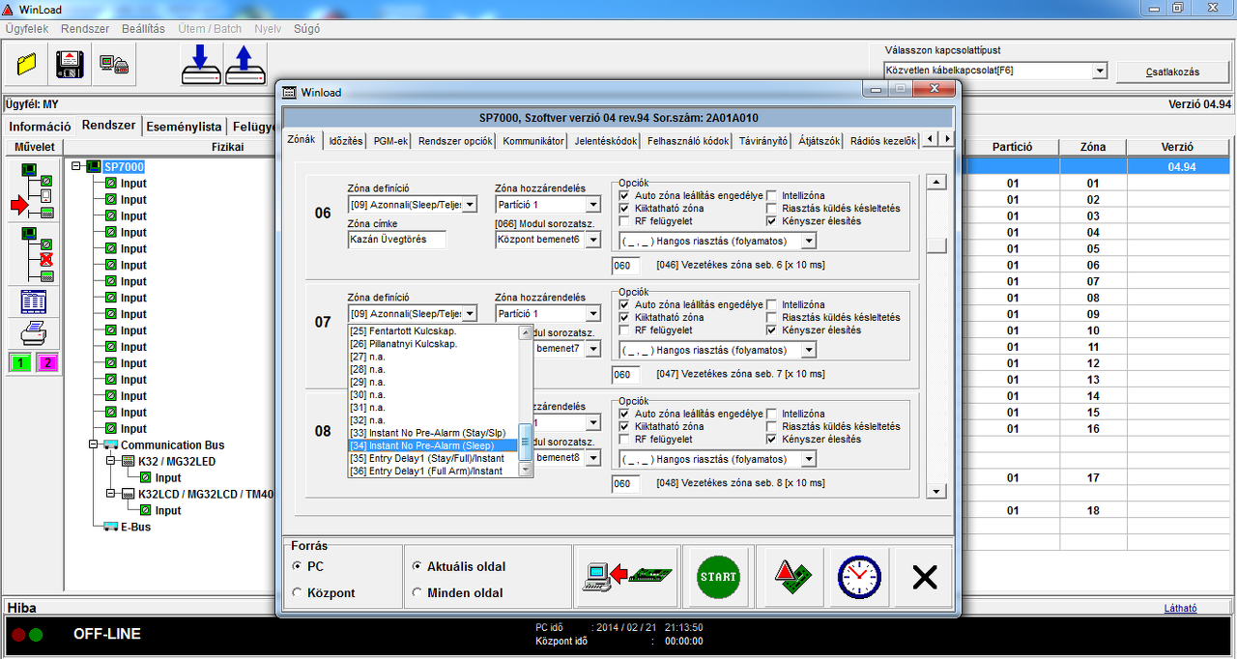Click the Látható link

[1181, 608]
